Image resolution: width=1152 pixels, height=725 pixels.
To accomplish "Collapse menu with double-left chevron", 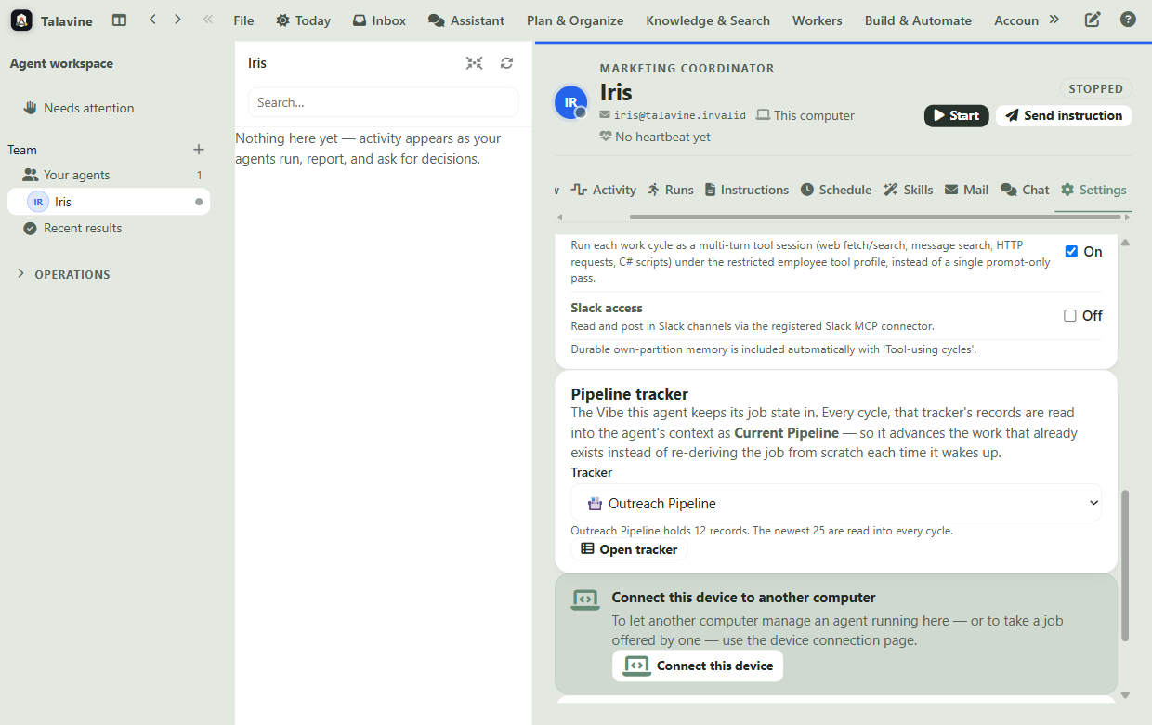I will click(x=207, y=20).
